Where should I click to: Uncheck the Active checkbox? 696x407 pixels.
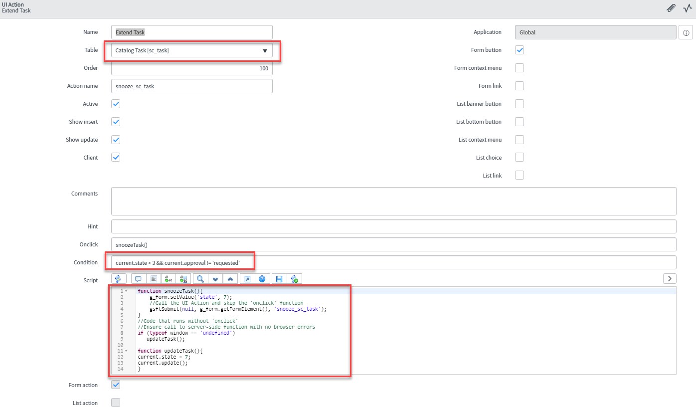point(116,104)
